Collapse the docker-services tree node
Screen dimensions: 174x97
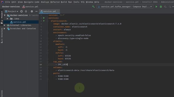coord(5,15)
